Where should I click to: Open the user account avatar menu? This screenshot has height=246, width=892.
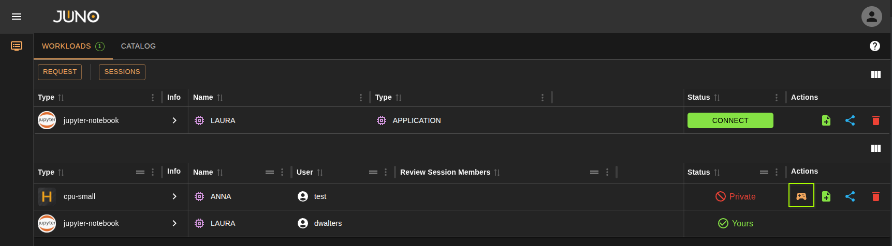[871, 17]
